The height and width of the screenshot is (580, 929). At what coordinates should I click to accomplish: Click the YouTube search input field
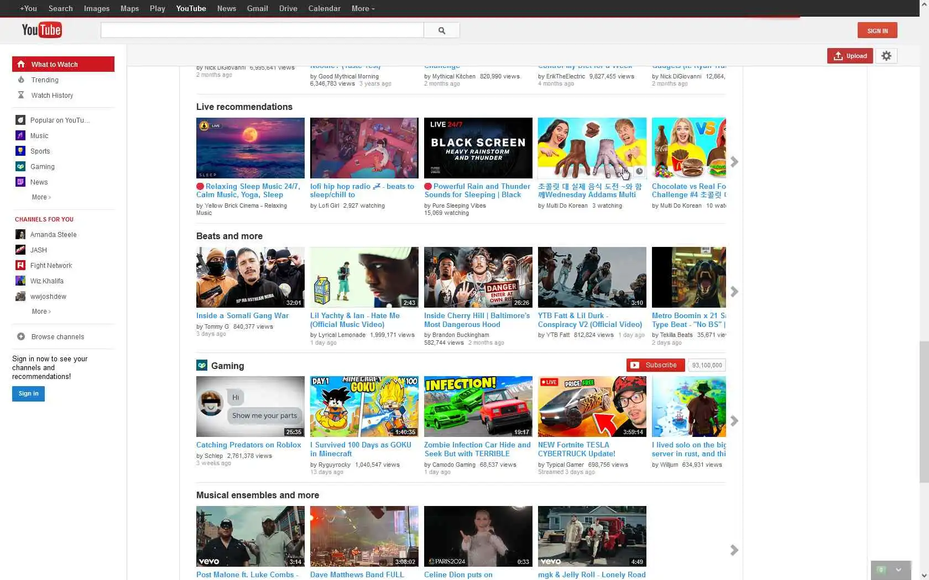pyautogui.click(x=262, y=30)
